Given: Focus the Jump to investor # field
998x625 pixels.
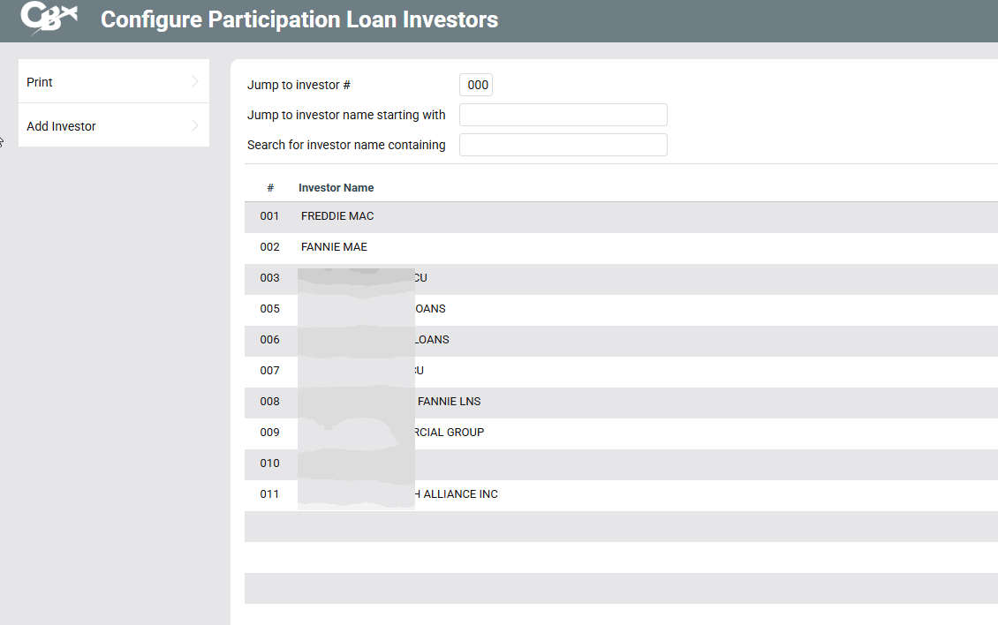Looking at the screenshot, I should (x=476, y=86).
